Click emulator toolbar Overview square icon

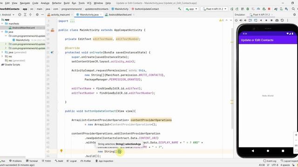pyautogui.click(x=271, y=20)
